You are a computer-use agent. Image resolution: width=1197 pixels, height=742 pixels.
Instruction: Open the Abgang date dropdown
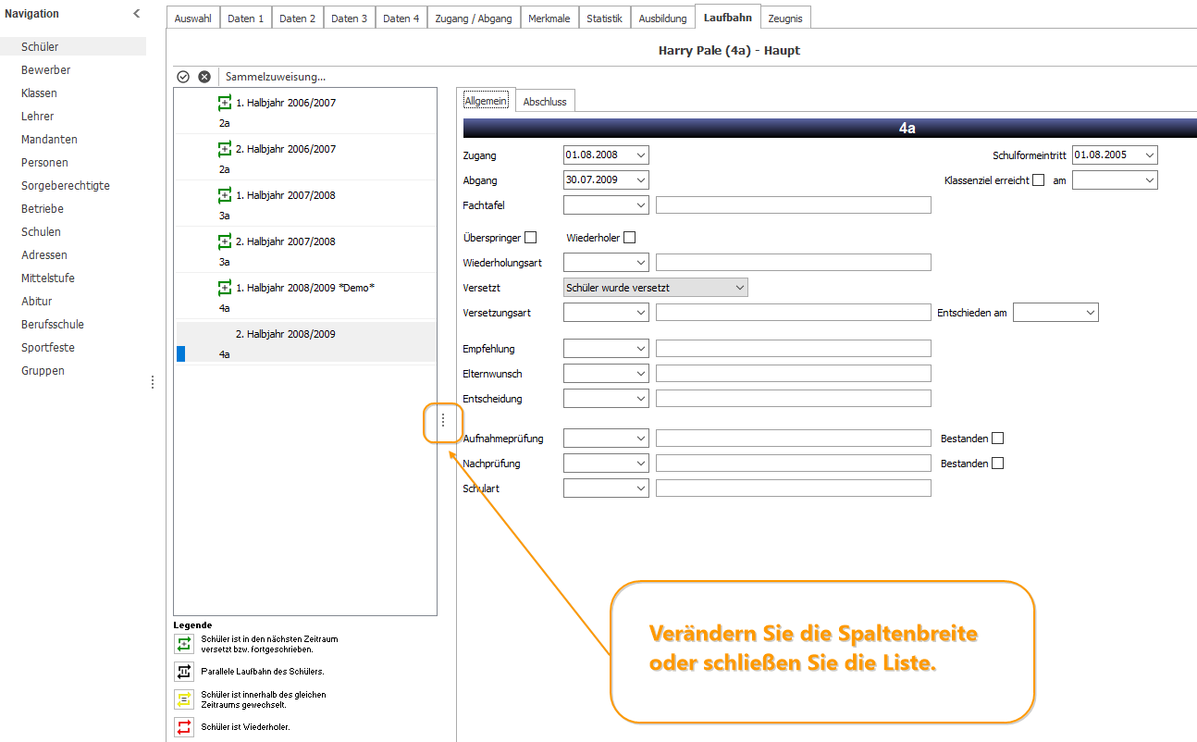pos(641,180)
